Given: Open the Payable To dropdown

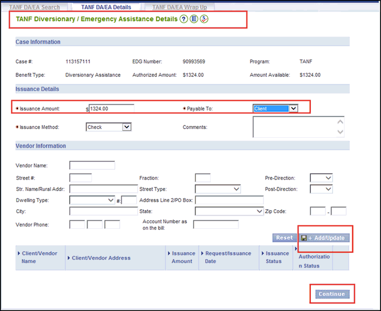Looking at the screenshot, I should [x=275, y=108].
